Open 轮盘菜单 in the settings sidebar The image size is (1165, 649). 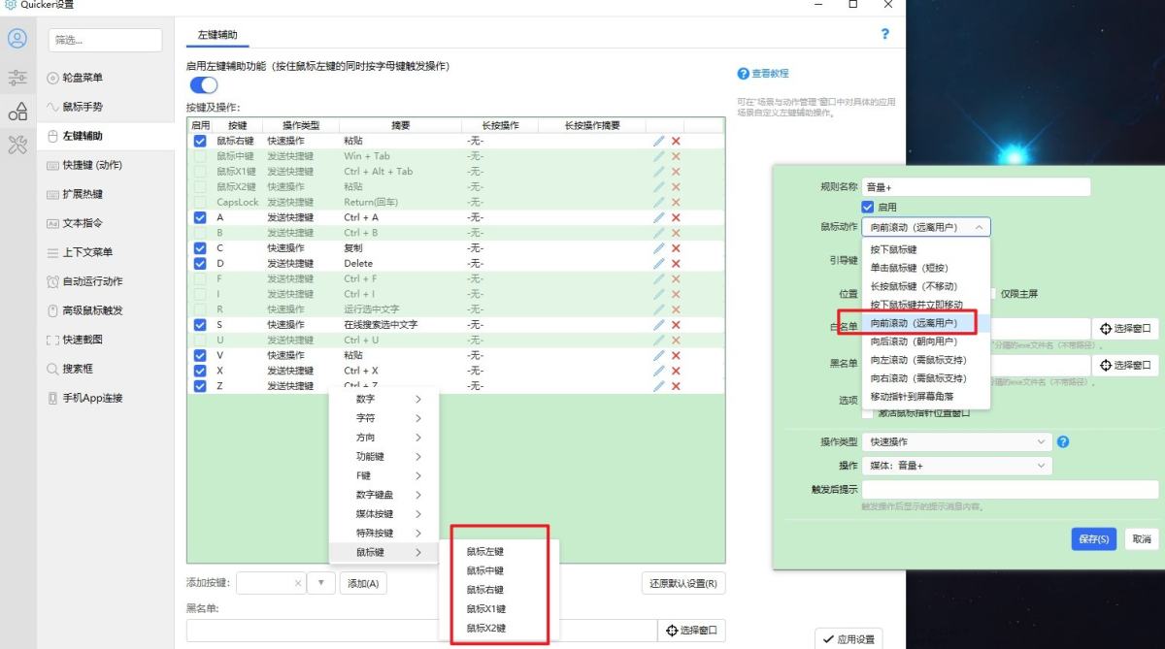click(x=107, y=78)
